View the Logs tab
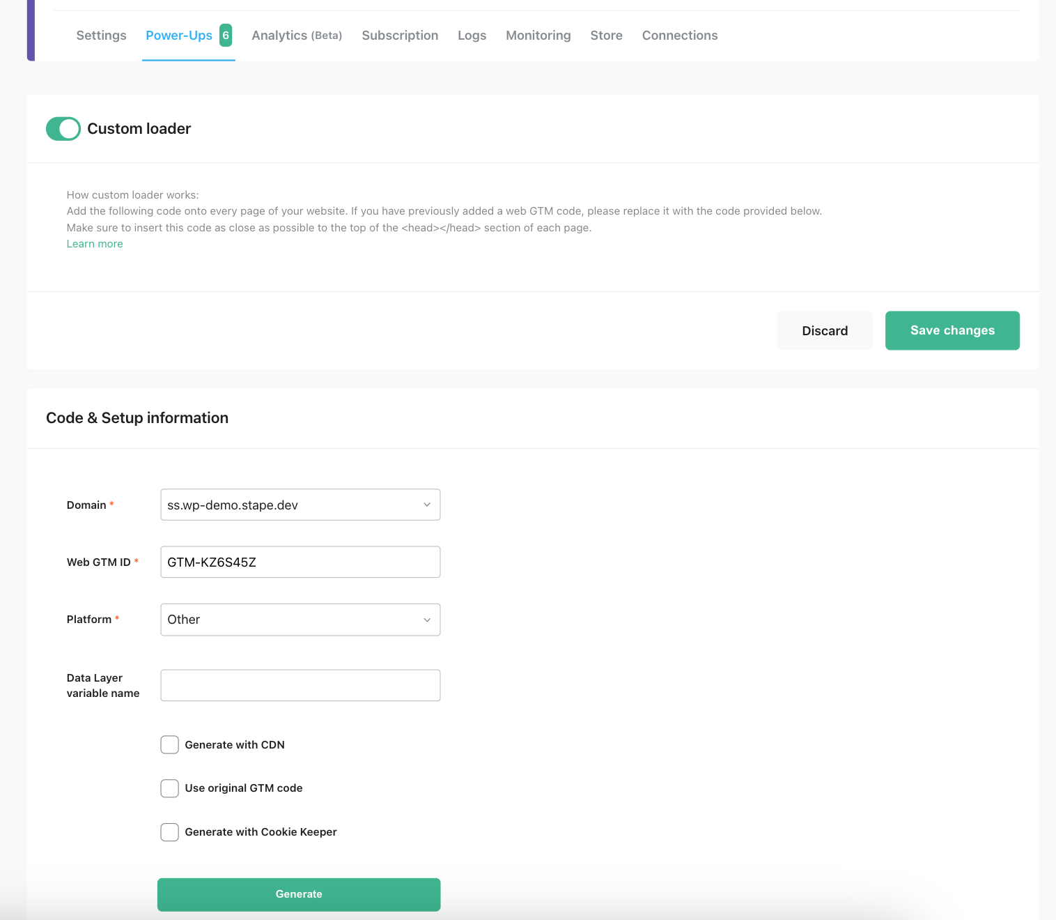This screenshot has height=920, width=1056. coord(472,35)
